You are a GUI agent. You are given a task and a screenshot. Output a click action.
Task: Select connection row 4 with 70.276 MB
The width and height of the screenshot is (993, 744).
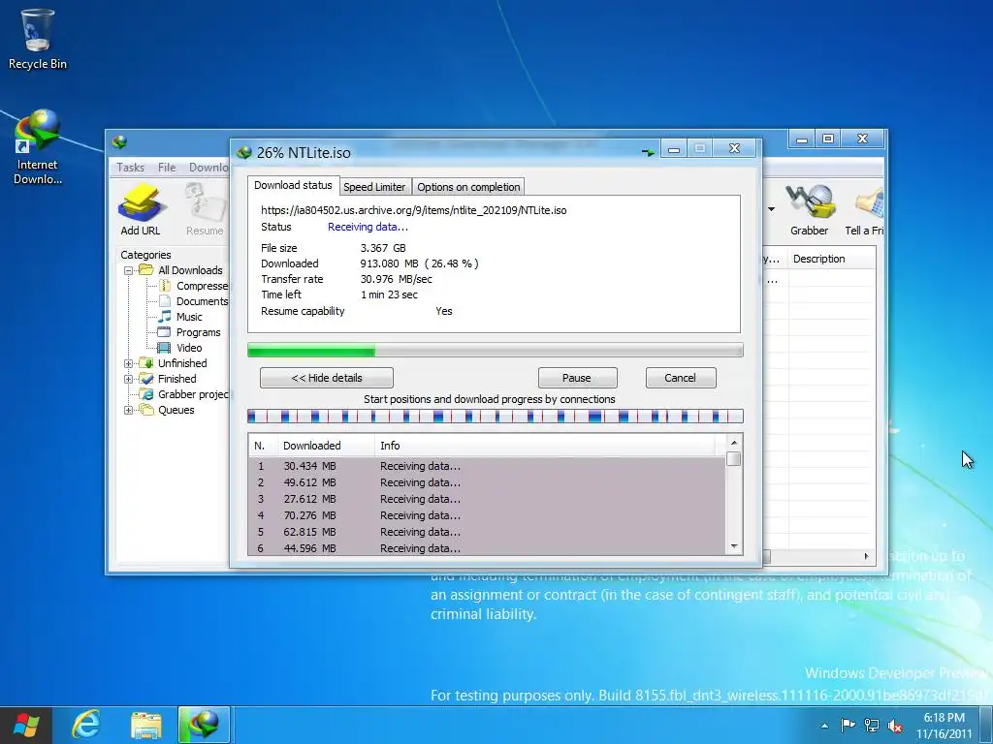(487, 515)
